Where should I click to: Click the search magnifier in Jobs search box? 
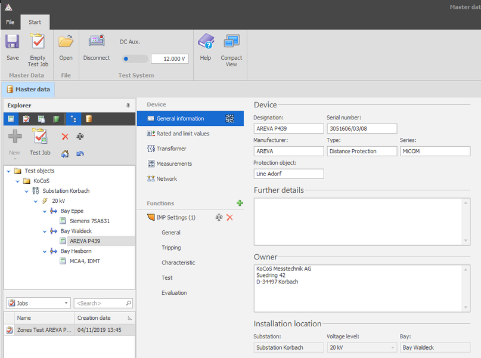click(x=129, y=303)
